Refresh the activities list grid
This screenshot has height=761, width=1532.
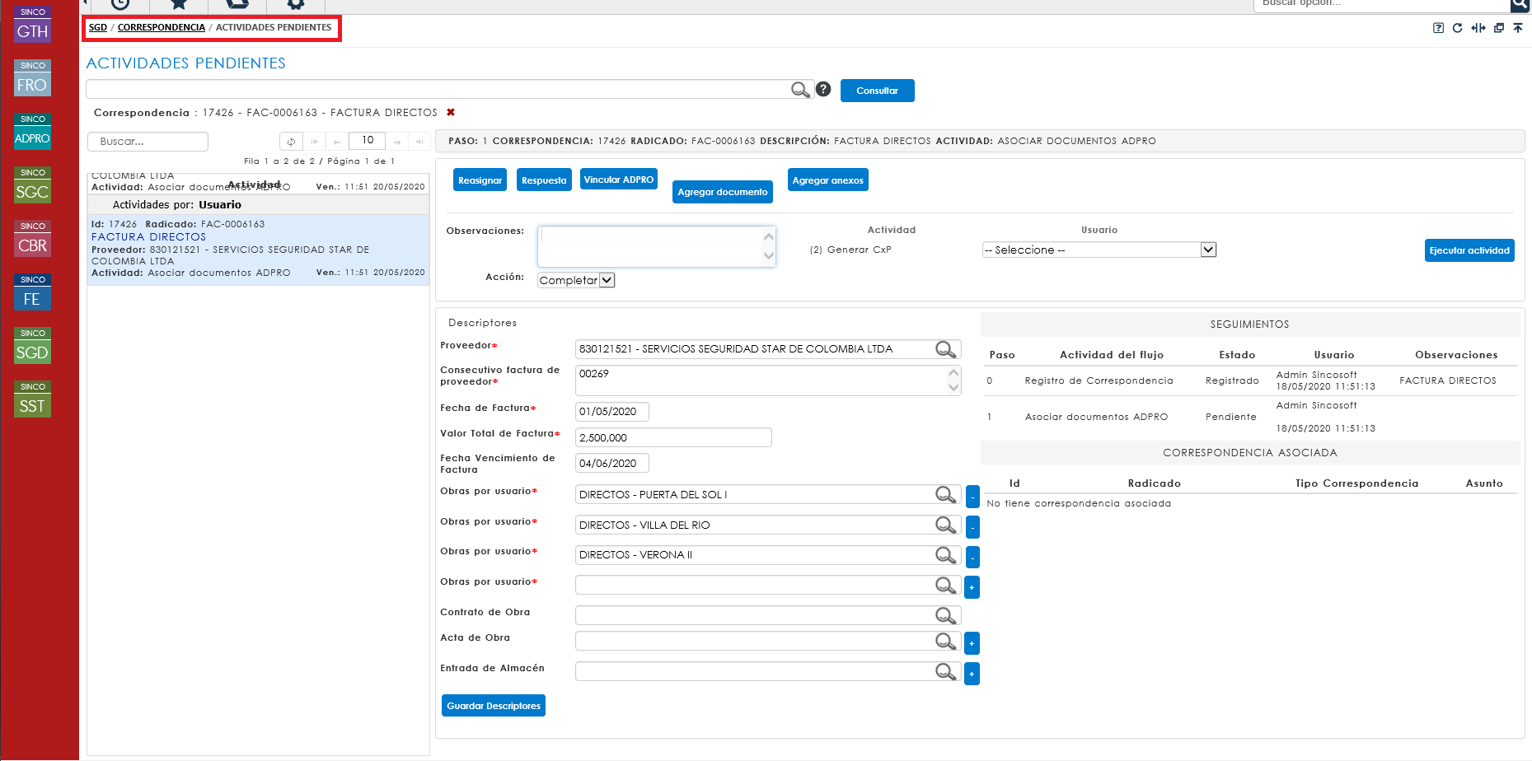(x=291, y=142)
